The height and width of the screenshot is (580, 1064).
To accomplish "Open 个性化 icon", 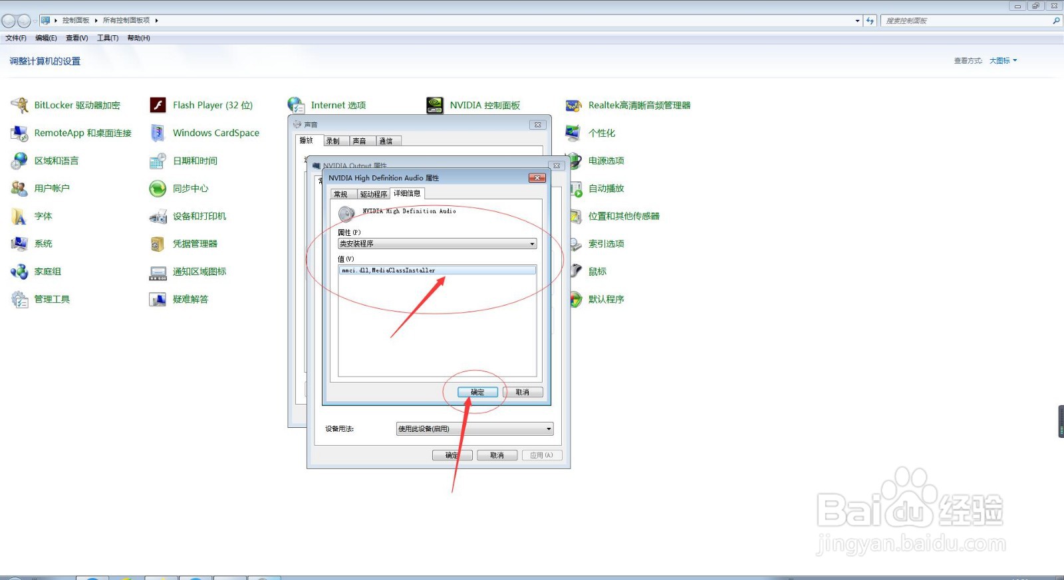I will (574, 133).
